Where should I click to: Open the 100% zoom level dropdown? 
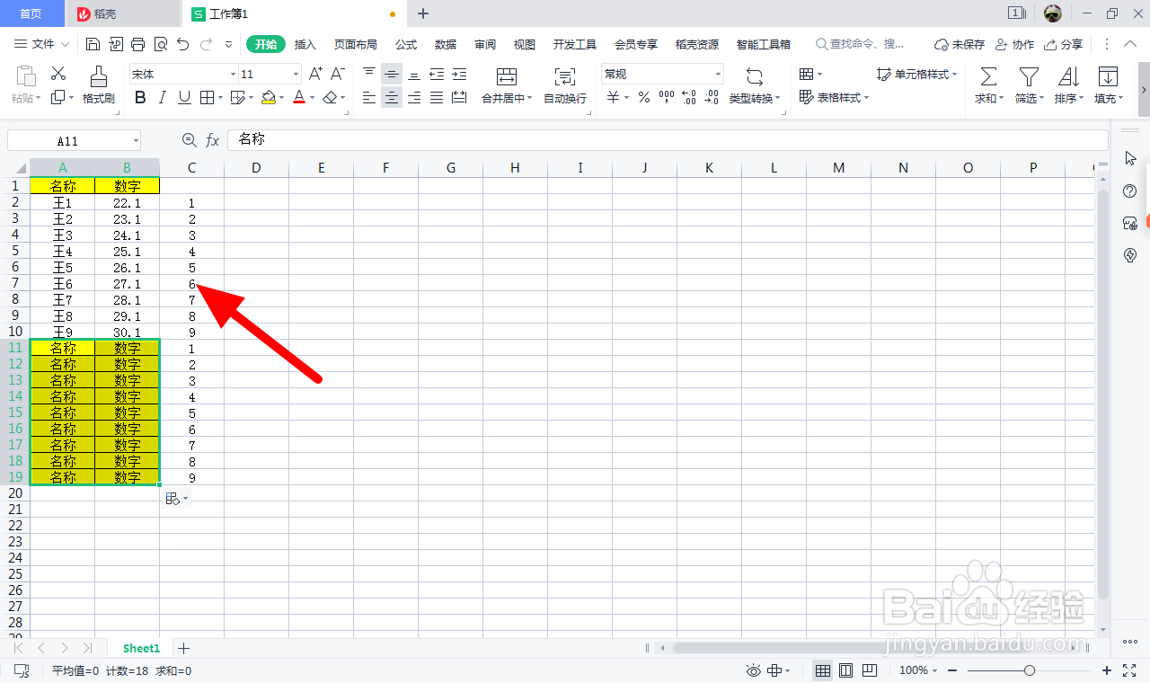pyautogui.click(x=920, y=670)
